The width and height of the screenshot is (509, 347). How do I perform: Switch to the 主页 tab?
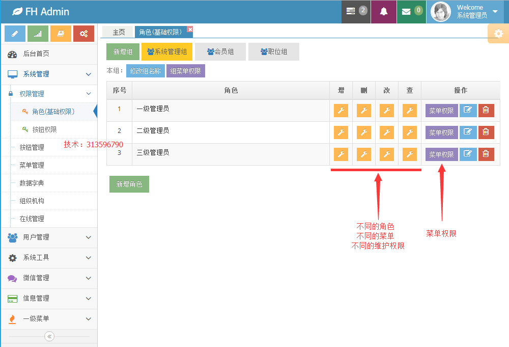(119, 32)
